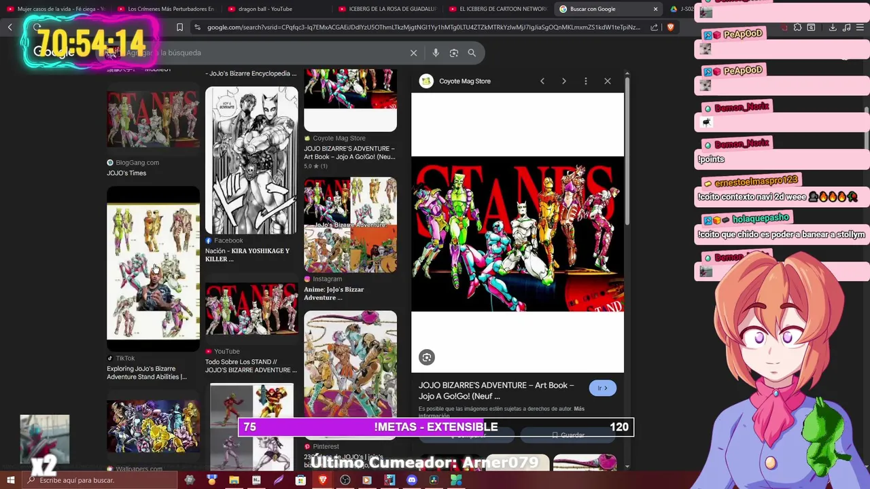Open Discord from the taskbar
Viewport: 870px width, 489px height.
click(x=411, y=480)
